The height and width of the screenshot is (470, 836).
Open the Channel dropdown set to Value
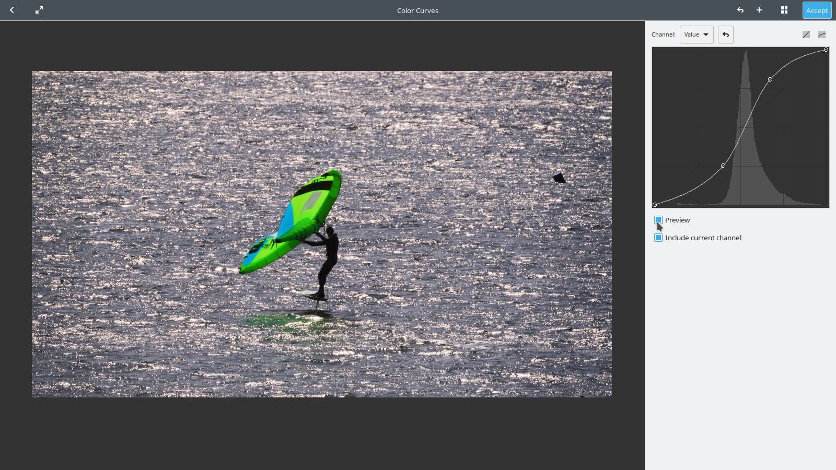[696, 34]
